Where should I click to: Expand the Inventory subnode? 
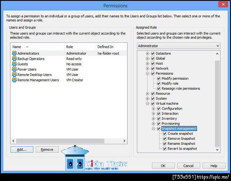coord(153,119)
